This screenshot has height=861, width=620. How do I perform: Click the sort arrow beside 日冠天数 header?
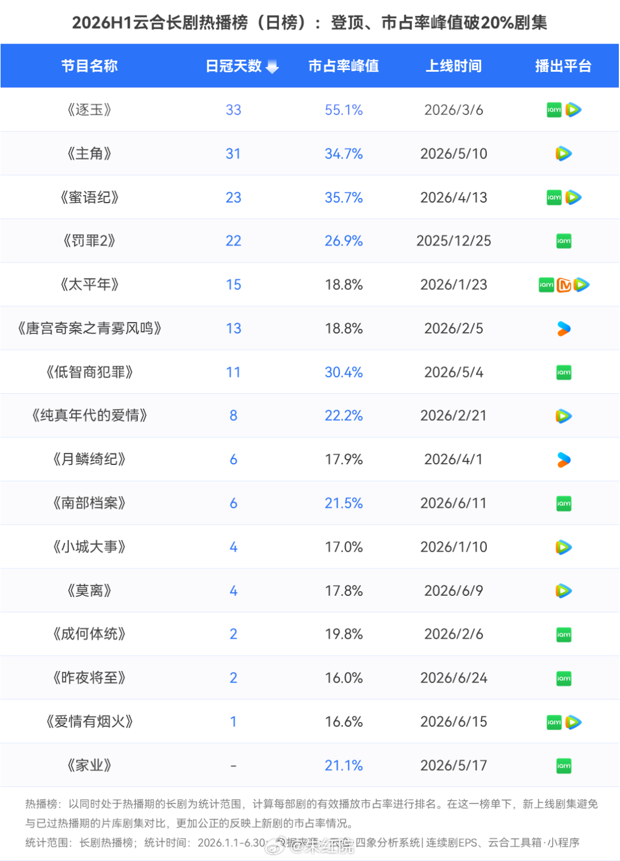[x=273, y=67]
